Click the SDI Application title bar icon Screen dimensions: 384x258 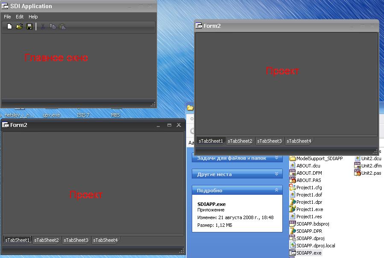point(5,6)
